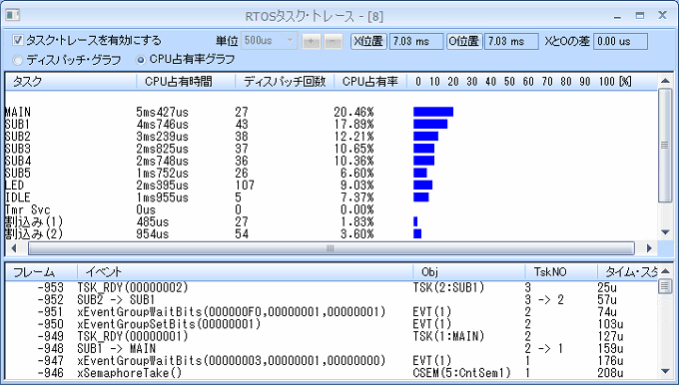Click the 107 dispatch count for LED

tap(245, 186)
